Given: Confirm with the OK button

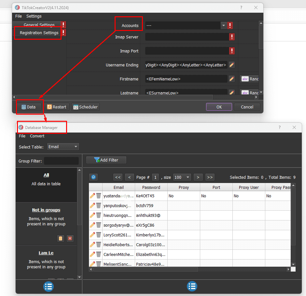Looking at the screenshot, I should tap(219, 107).
